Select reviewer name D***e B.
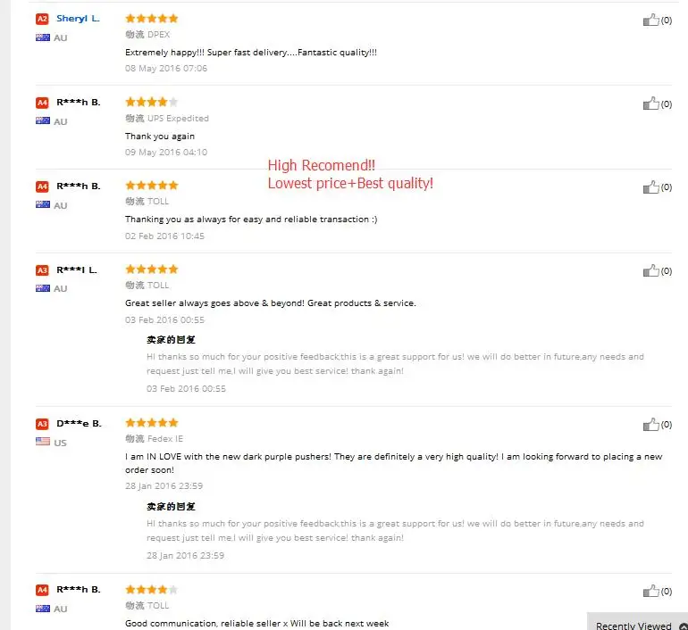The image size is (688, 630). pyautogui.click(x=79, y=423)
